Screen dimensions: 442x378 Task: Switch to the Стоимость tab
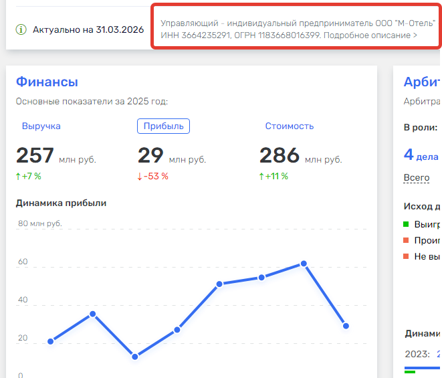[x=290, y=126]
